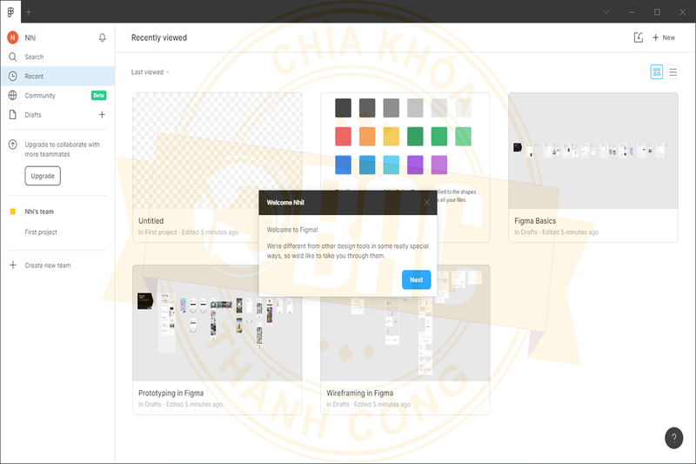Open the Untitled file thumbnail

point(217,151)
